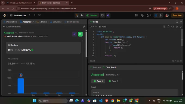This screenshot has height=104, width=185.
Task: Analyze submission with purple AI button
Action: [x=75, y=34]
